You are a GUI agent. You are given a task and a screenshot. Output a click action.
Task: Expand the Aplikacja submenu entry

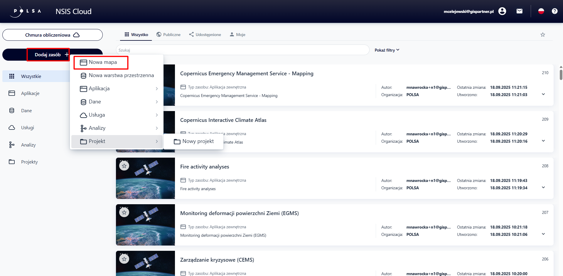(x=117, y=88)
